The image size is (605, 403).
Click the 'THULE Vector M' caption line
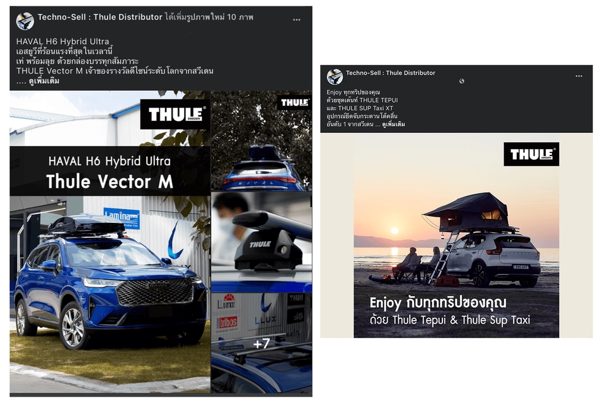[x=115, y=71]
